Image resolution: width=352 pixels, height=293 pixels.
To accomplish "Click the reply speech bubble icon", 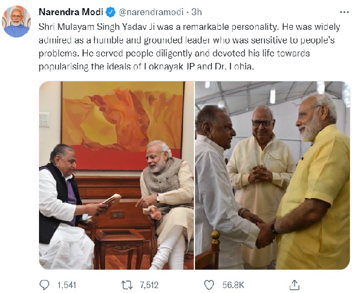I will click(44, 284).
